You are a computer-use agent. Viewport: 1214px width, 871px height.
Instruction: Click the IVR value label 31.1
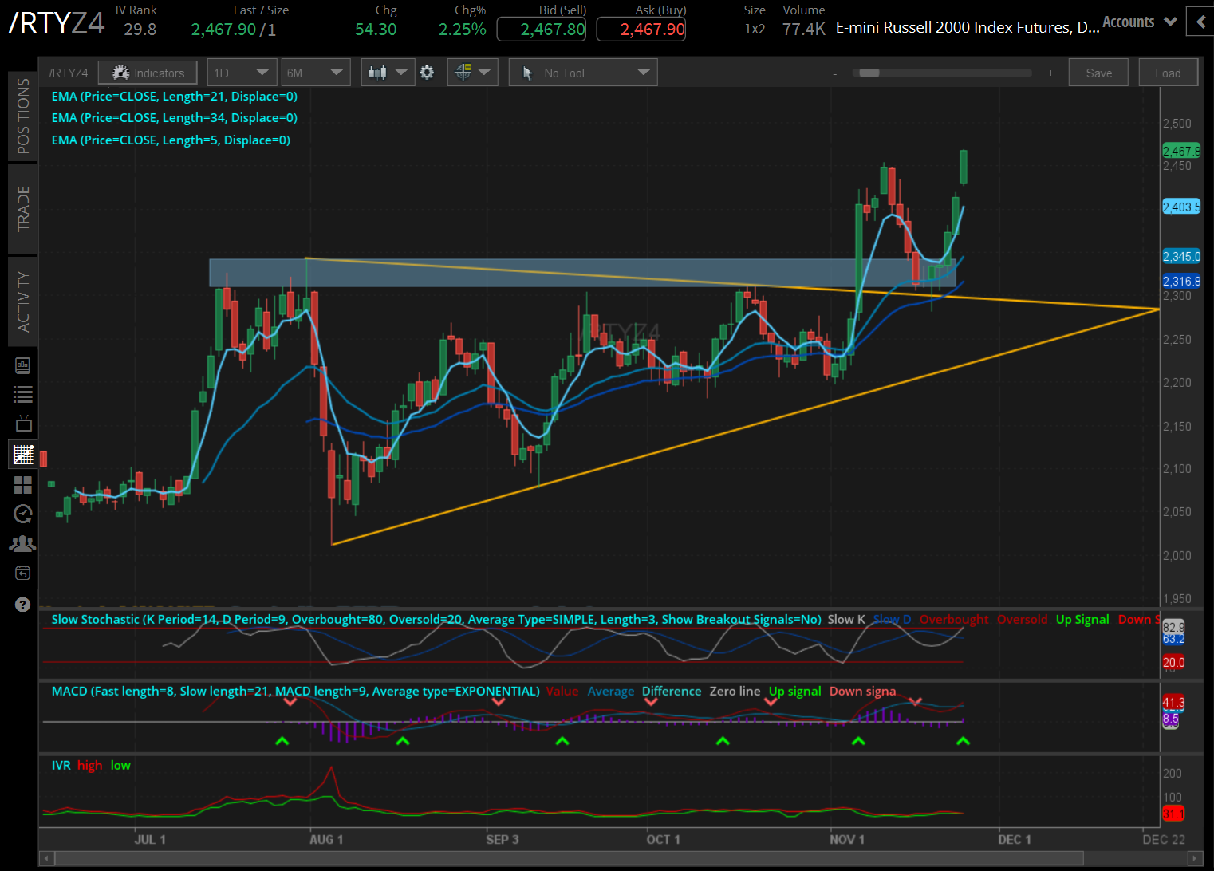click(x=1173, y=814)
